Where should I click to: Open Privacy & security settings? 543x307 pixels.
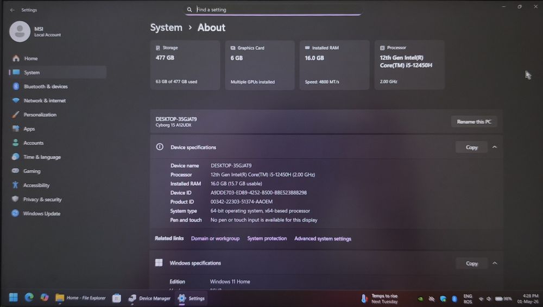tap(58, 199)
